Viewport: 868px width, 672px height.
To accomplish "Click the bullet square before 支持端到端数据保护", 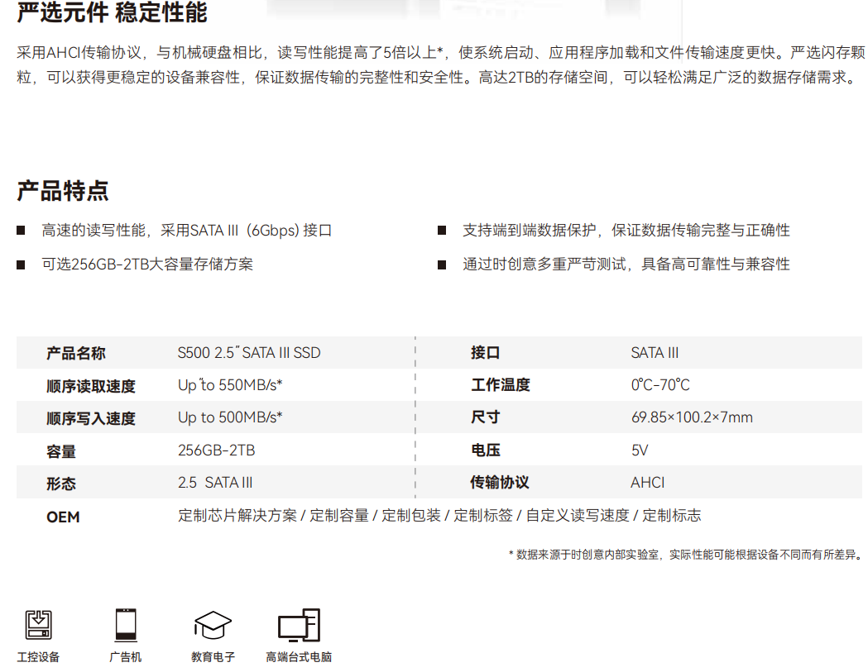I will (x=442, y=231).
